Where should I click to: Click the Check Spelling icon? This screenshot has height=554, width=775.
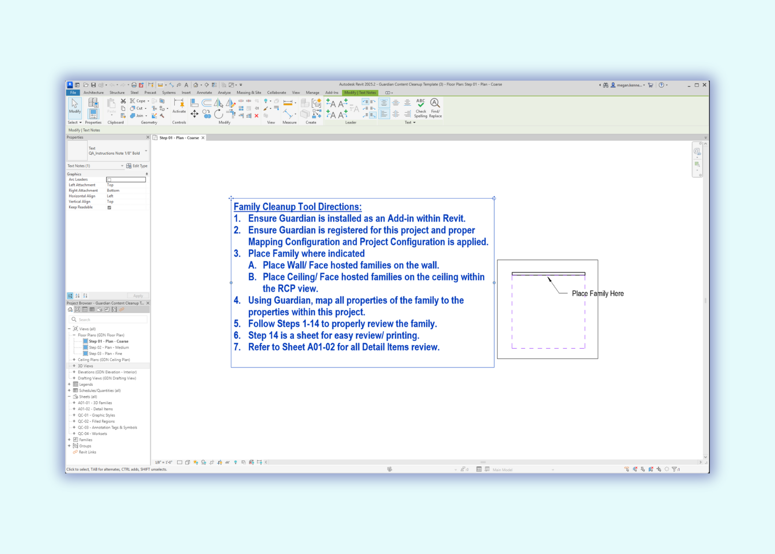click(x=421, y=108)
